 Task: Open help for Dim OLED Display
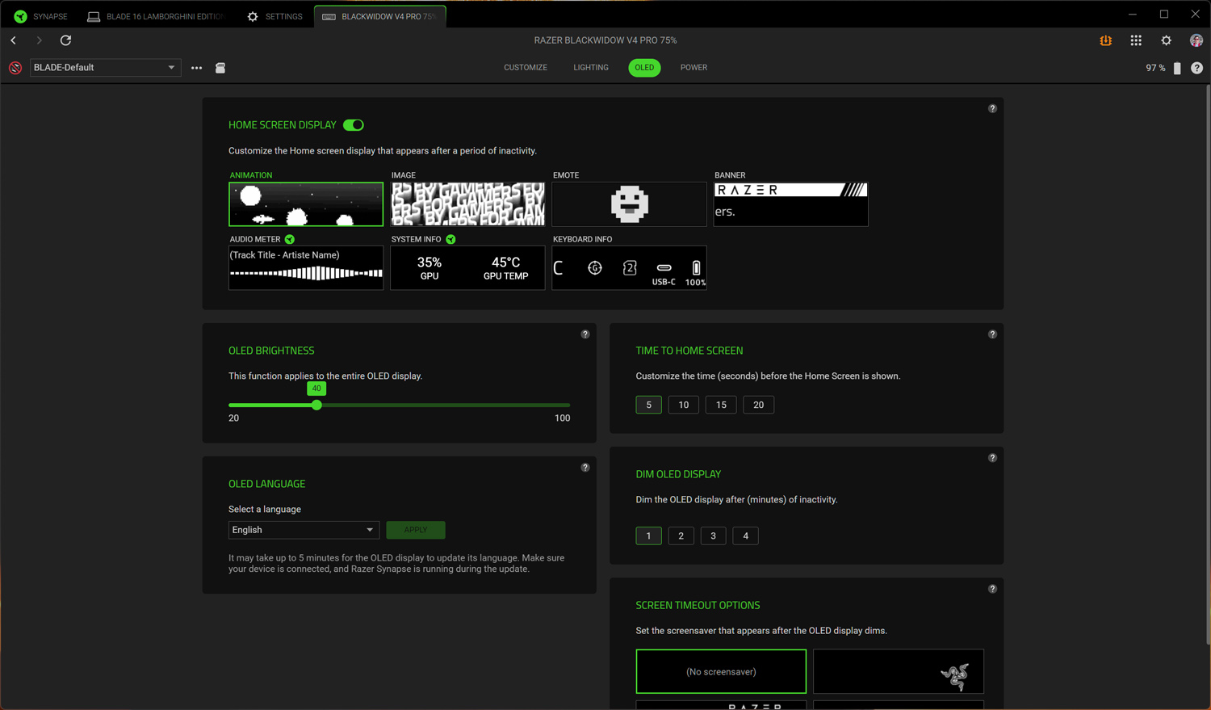pos(992,457)
